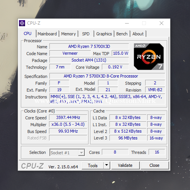Click the Technology value 7 nm
This screenshot has height=190, width=190.
coord(60,67)
